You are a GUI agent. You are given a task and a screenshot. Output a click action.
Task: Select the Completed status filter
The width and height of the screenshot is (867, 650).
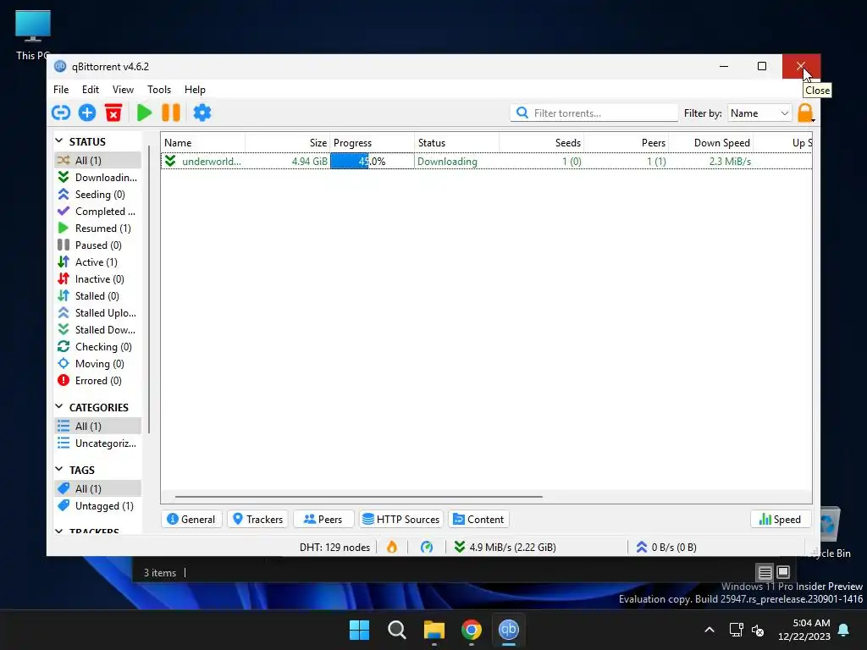coord(98,211)
